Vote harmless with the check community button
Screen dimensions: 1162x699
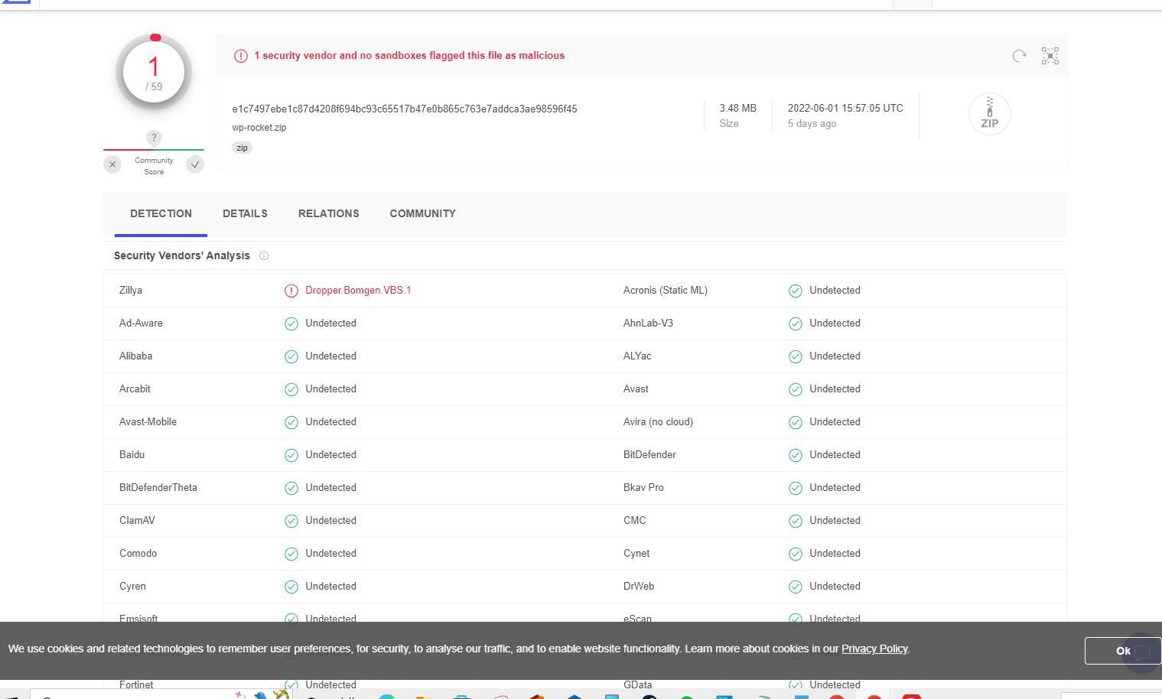tap(195, 164)
